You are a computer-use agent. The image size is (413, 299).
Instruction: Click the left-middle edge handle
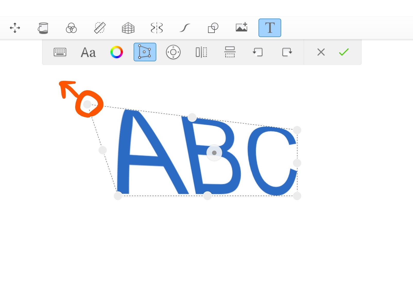tap(103, 150)
